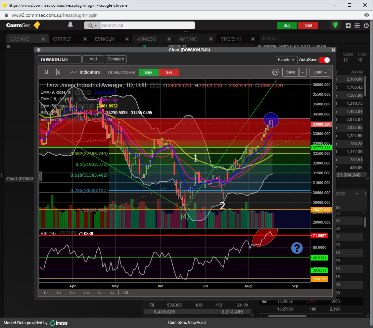The height and width of the screenshot is (328, 373).
Task: Hide the EMA 9 indicator with eye icon
Action: pos(77,92)
